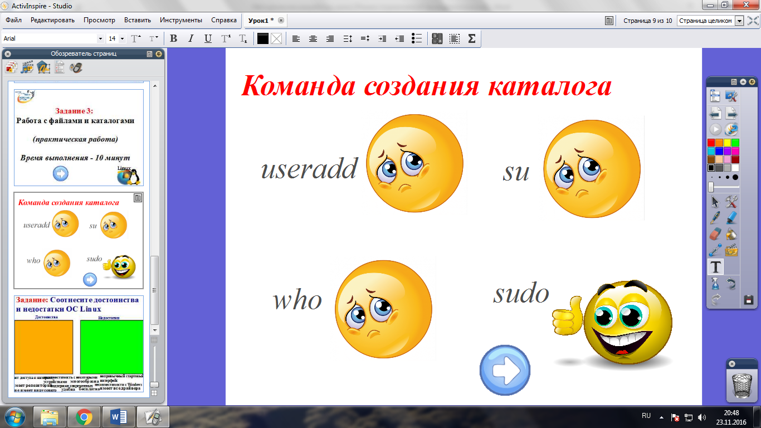Go to the previous page using the toolbox arrow
The height and width of the screenshot is (428, 761).
click(715, 113)
